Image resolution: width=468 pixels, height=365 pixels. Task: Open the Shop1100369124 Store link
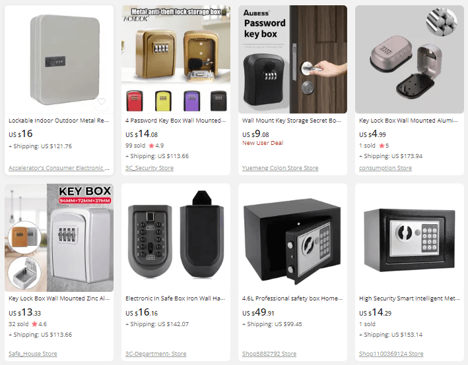click(391, 354)
